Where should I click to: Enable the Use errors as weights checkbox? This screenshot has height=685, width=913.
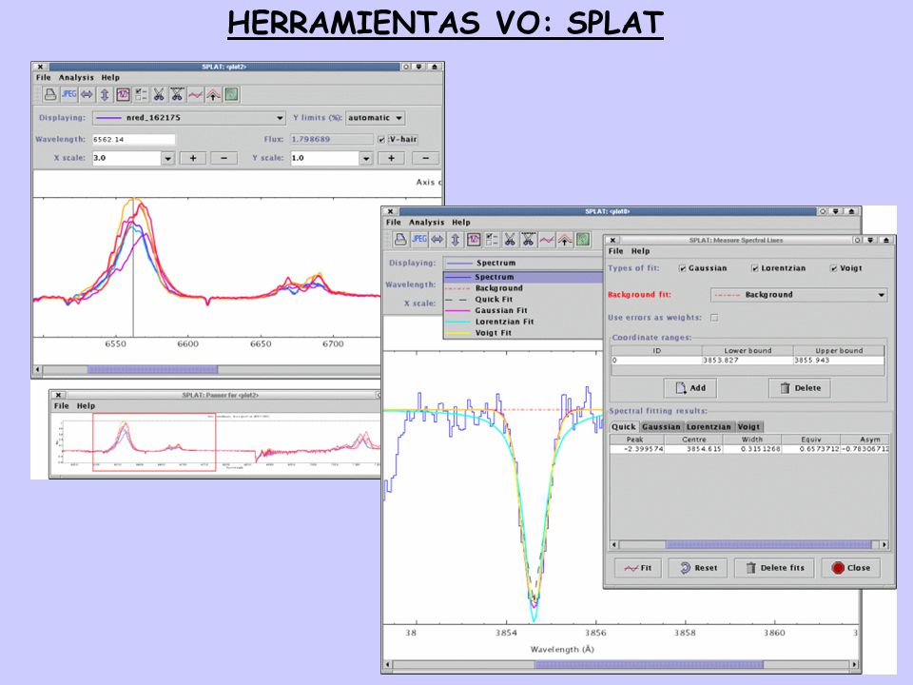pyautogui.click(x=714, y=318)
